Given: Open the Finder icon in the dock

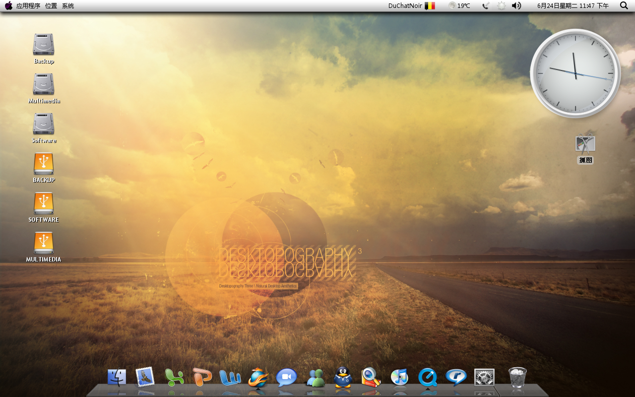Looking at the screenshot, I should point(117,377).
